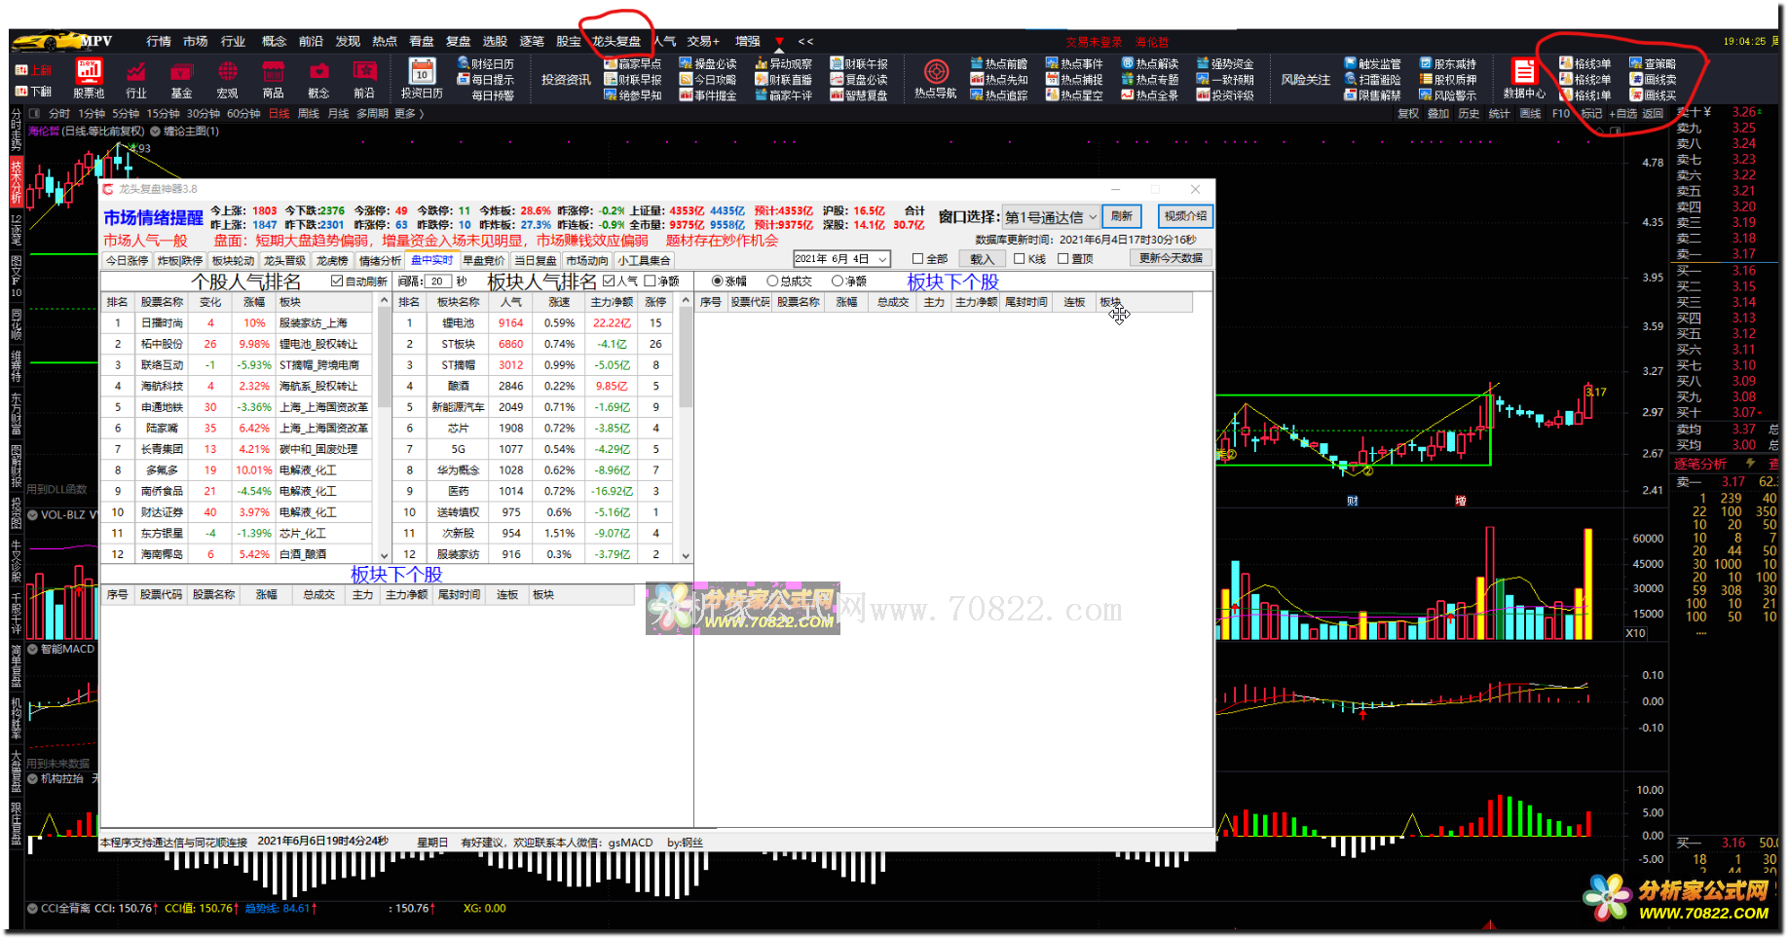Enable the 置顶 checkbox
1788x938 pixels.
[1062, 259]
